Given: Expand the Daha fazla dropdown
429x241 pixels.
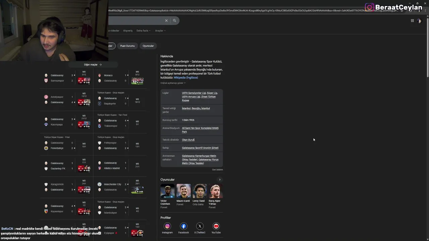Looking at the screenshot, I should tap(143, 30).
